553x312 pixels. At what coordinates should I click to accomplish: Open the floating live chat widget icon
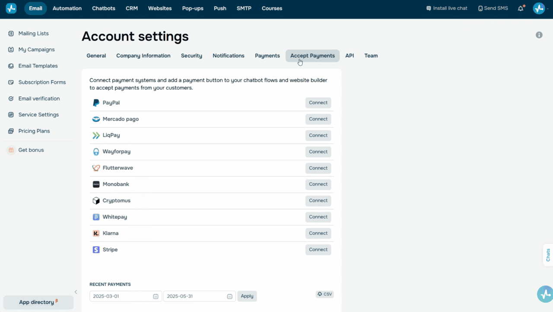(x=545, y=294)
